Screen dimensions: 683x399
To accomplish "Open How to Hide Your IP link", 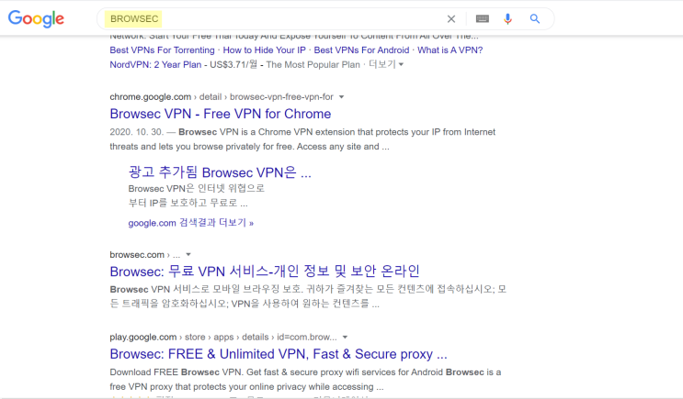I will (x=265, y=50).
